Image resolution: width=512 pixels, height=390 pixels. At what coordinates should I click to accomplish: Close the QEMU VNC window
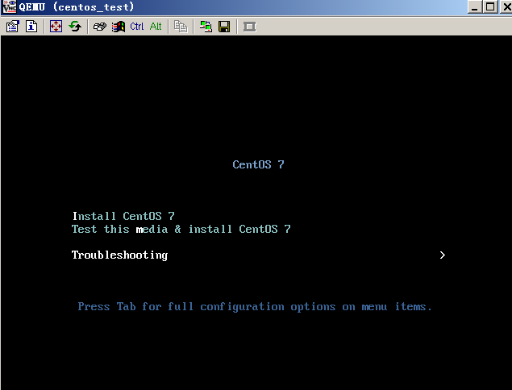[x=506, y=7]
